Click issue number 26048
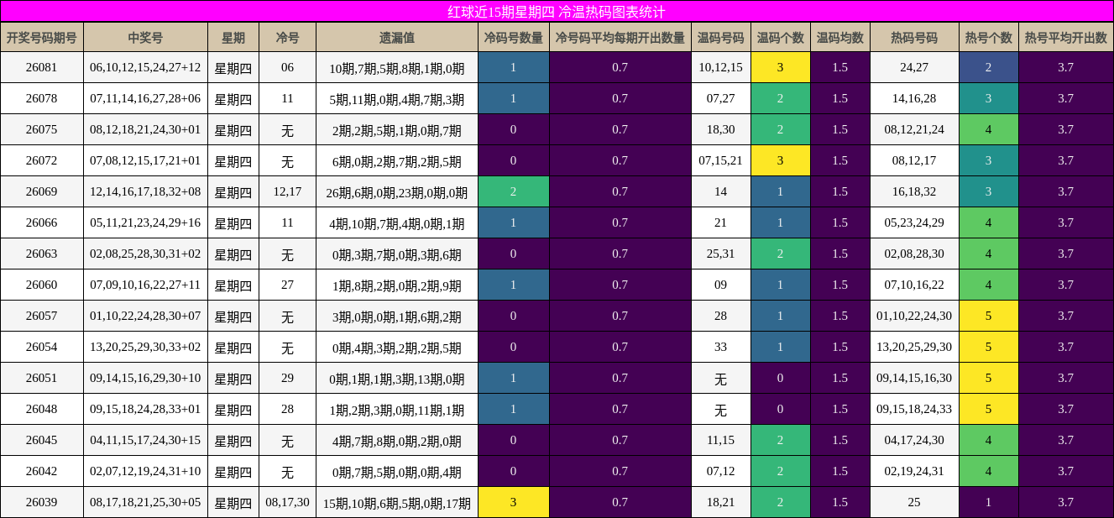 click(42, 409)
